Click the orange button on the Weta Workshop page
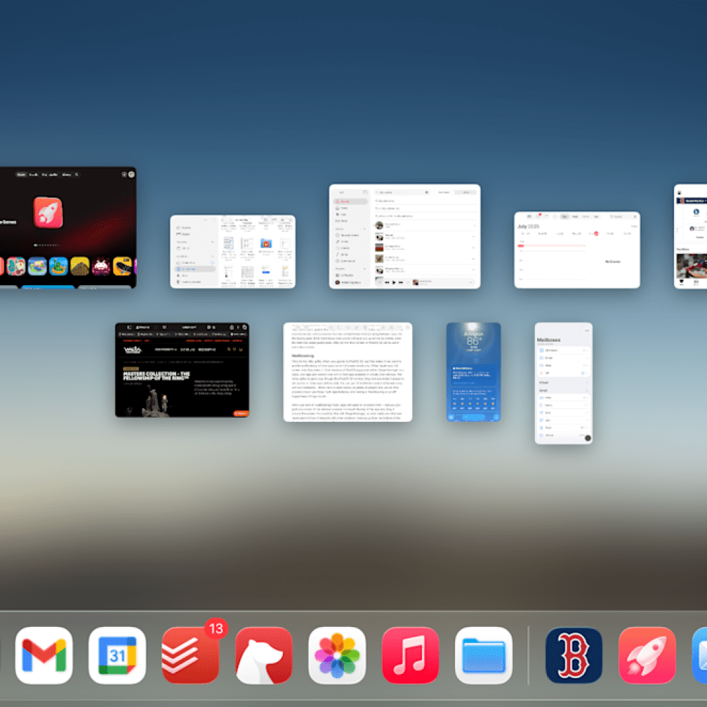707x707 pixels. 241,414
